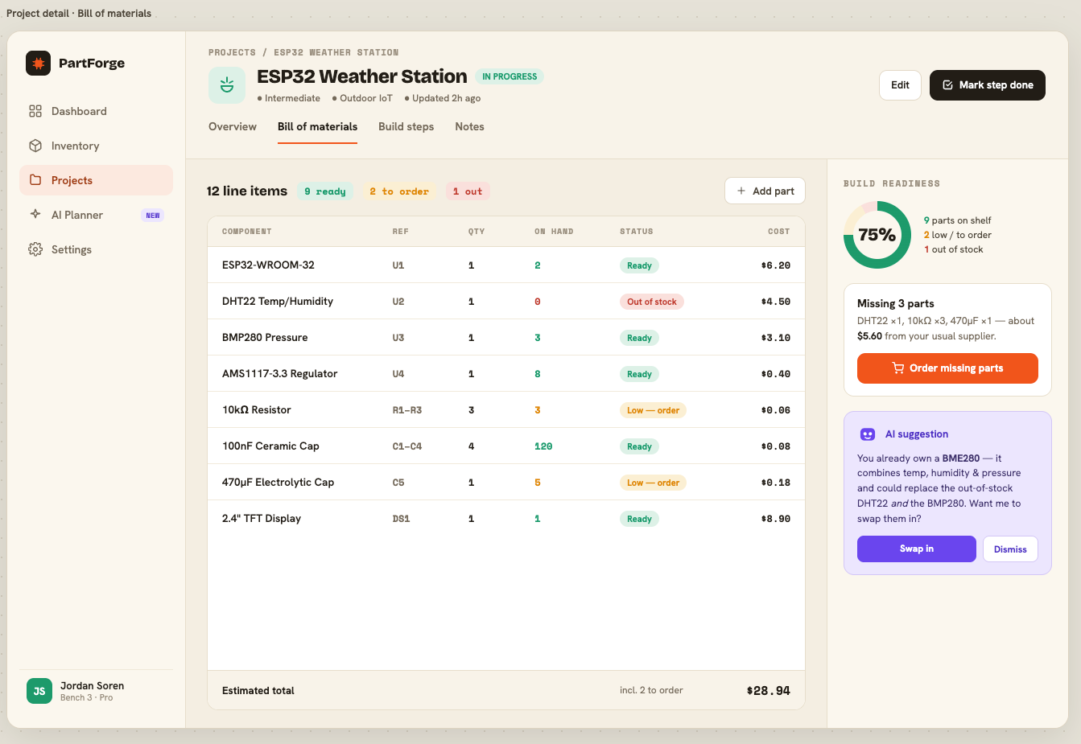Open Dashboard in the sidebar
Viewport: 1081px width, 744px height.
tap(96, 111)
